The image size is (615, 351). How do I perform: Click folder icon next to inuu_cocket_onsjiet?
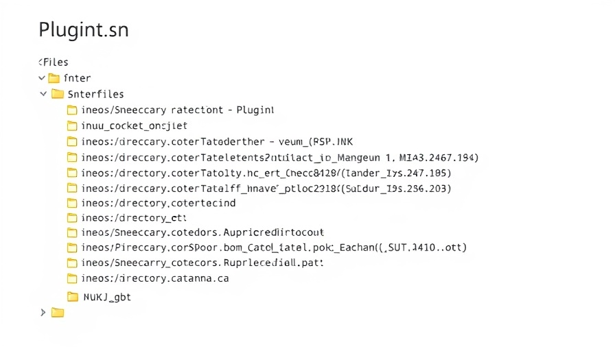tap(72, 125)
